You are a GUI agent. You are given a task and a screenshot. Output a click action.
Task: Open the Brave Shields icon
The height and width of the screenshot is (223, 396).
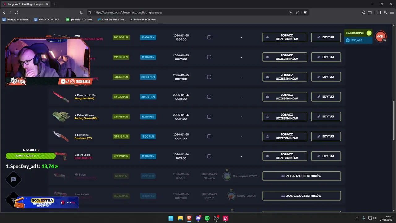pyautogui.click(x=305, y=12)
